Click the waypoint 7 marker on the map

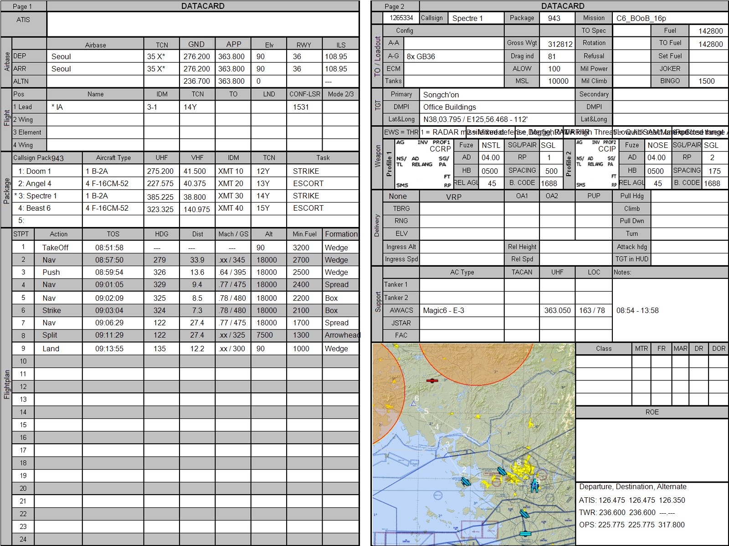(x=467, y=430)
